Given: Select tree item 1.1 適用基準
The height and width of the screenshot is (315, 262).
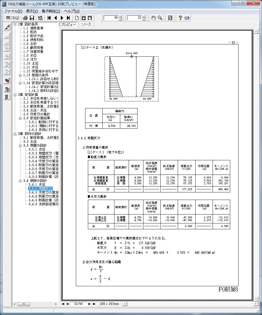Looking at the screenshot, I should 33,28.
